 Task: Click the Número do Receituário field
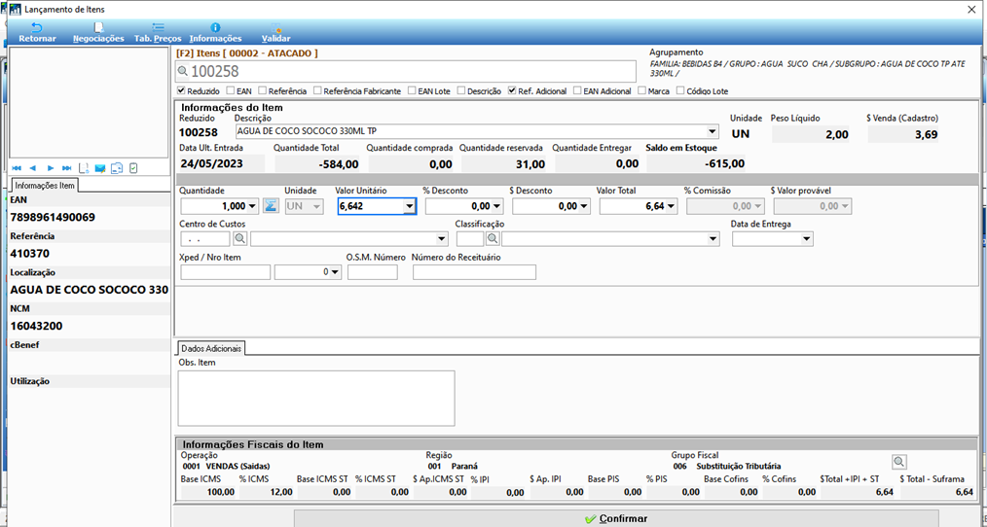point(475,272)
